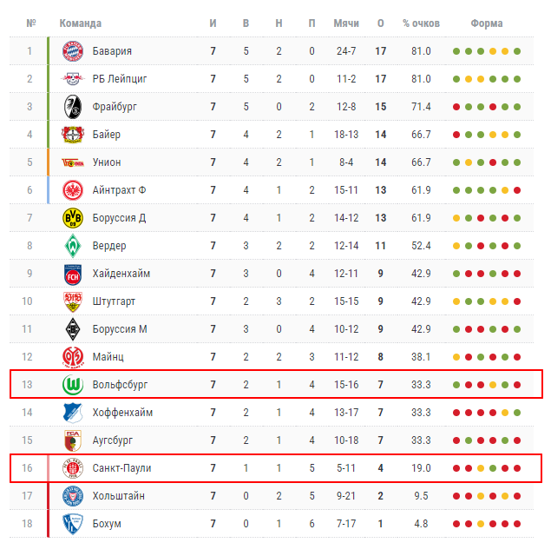Click the Hoffenheim club logo
The height and width of the screenshot is (556, 551).
point(72,413)
